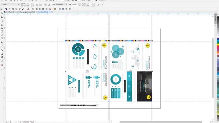
Task: Select the Freehand curve tool
Action: pyautogui.click(x=2, y=25)
